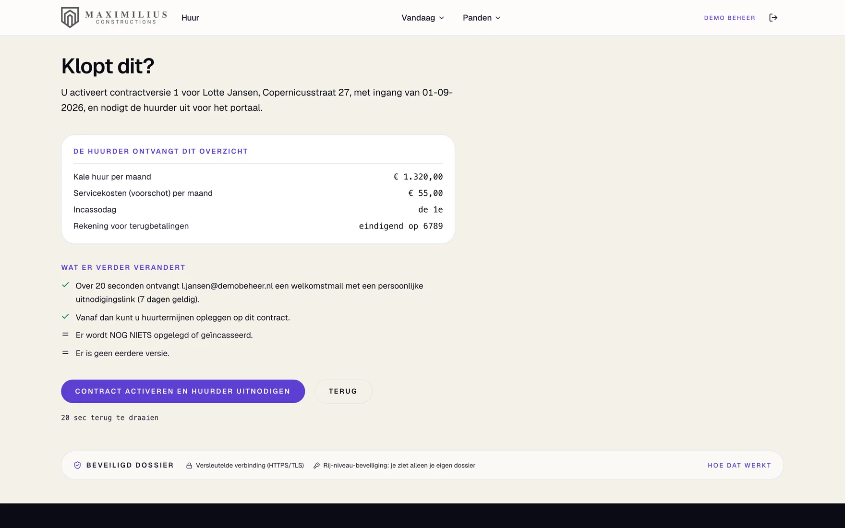Select the account value eindigend op 6789

tap(401, 226)
